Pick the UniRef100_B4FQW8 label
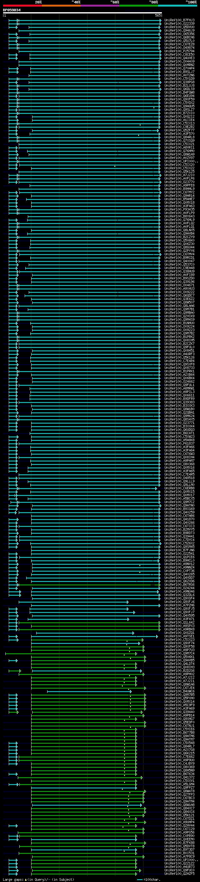Image resolution: width=200 pixels, height=882 pixels. [179, 92]
